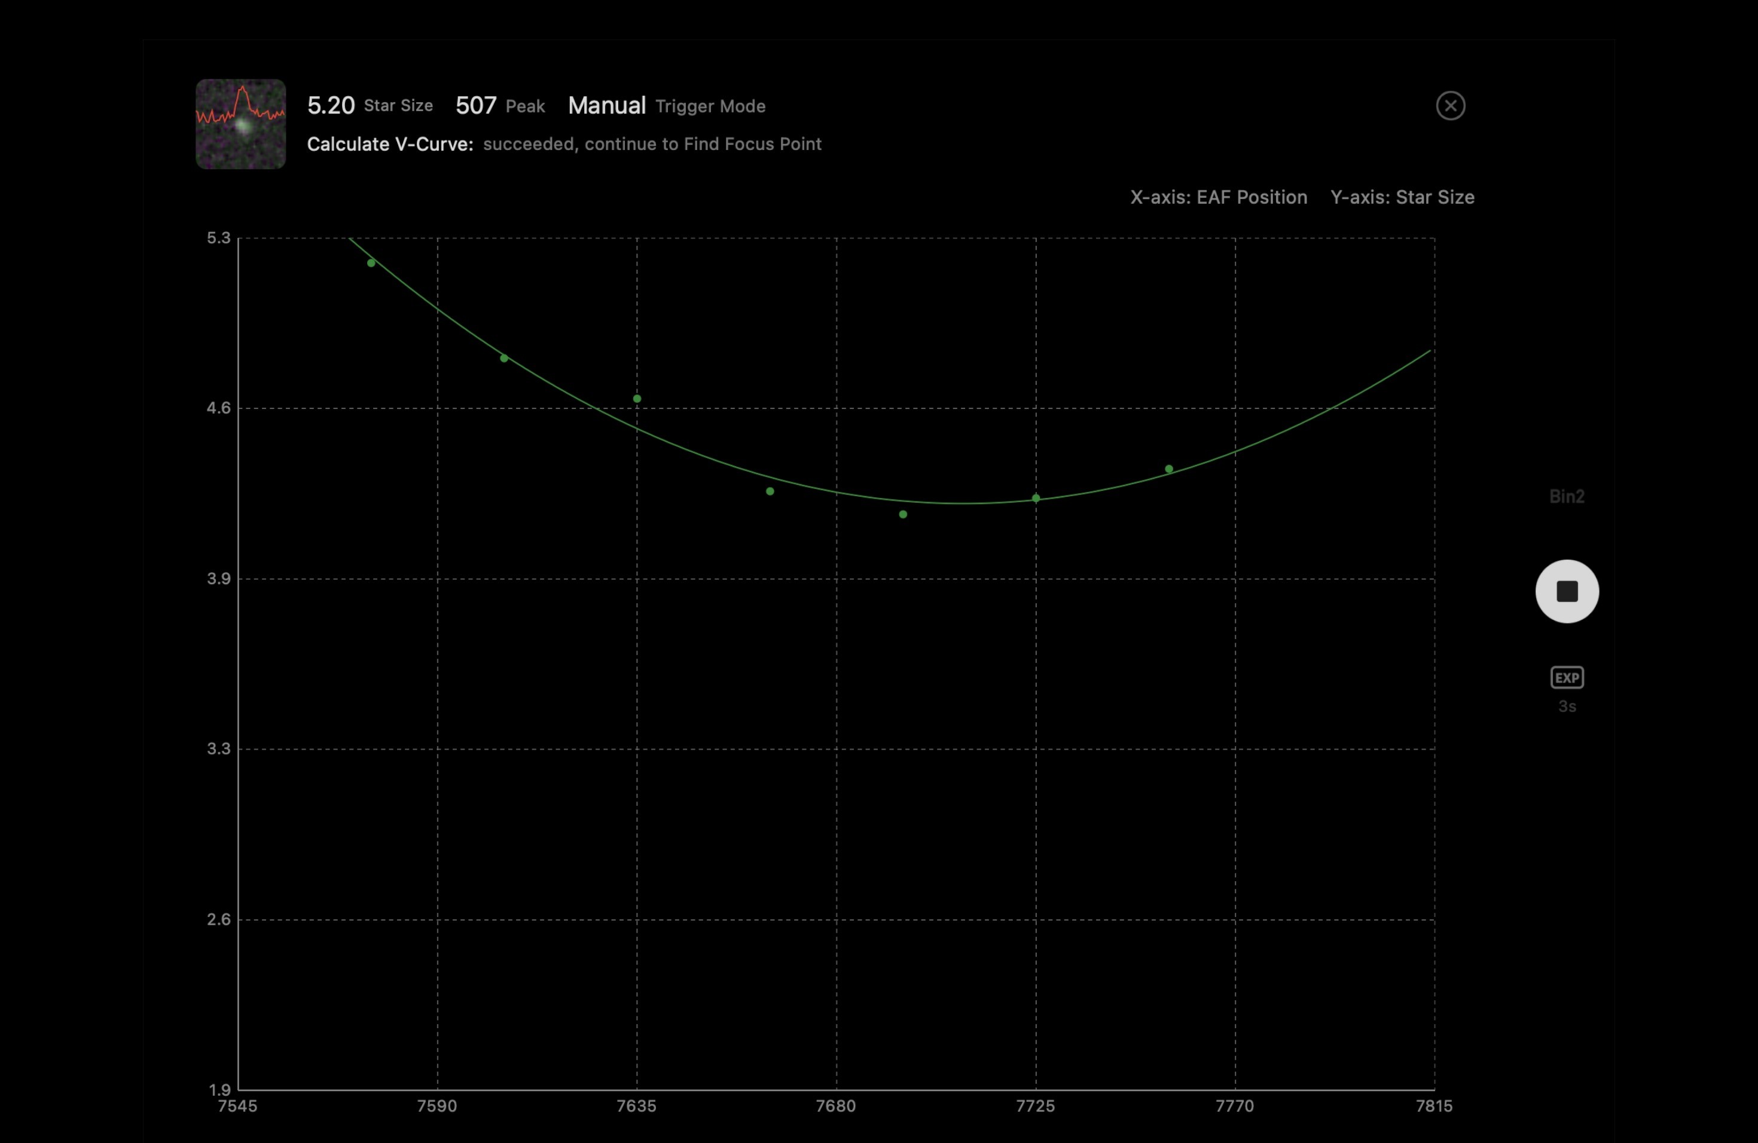Screen dimensions: 1758x1143
Task: Click the Y-axis Star Size legend
Action: (x=1402, y=197)
